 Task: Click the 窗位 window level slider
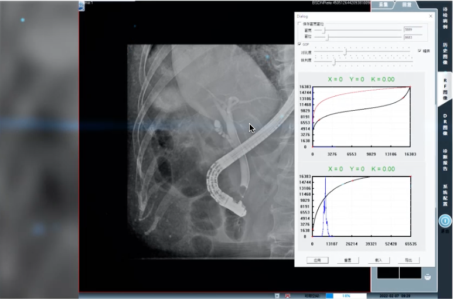coord(358,37)
